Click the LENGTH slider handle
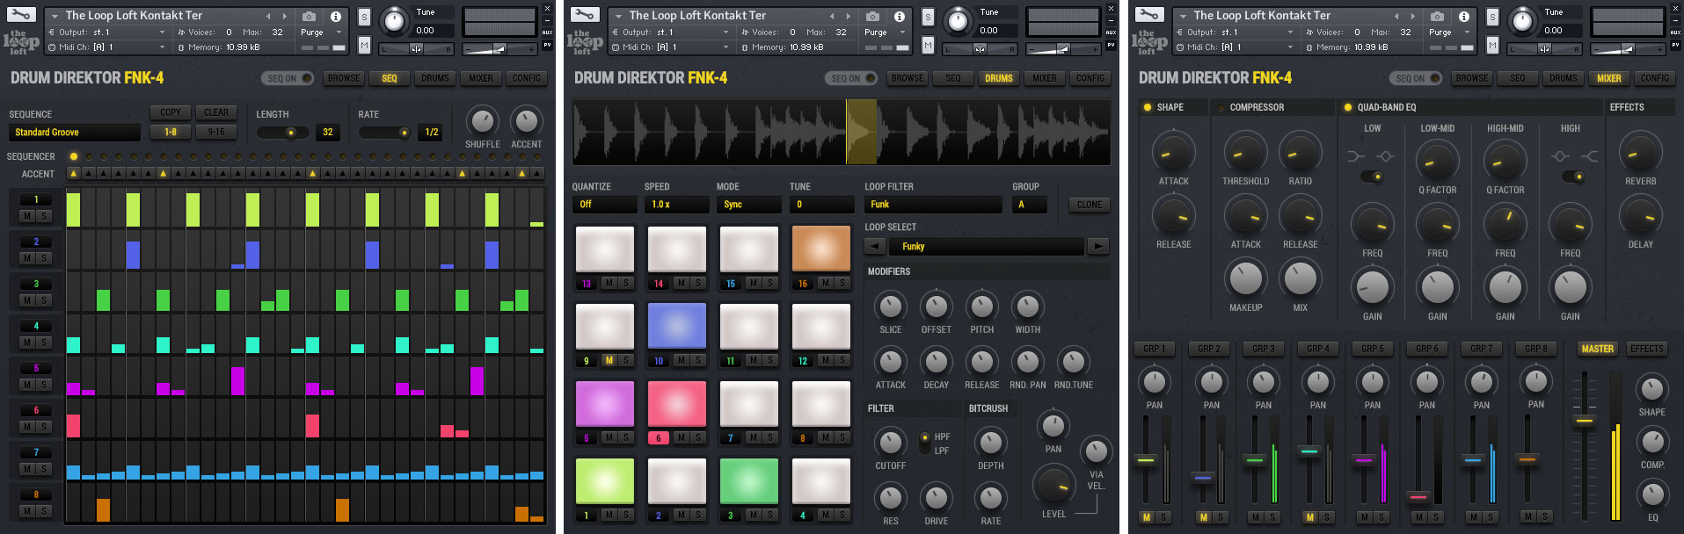The image size is (1684, 534). click(x=290, y=133)
